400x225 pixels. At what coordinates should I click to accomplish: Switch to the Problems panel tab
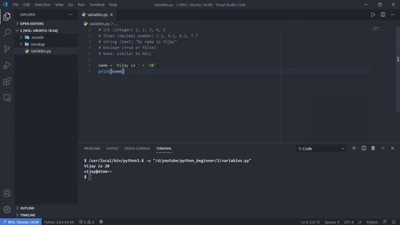click(x=92, y=149)
